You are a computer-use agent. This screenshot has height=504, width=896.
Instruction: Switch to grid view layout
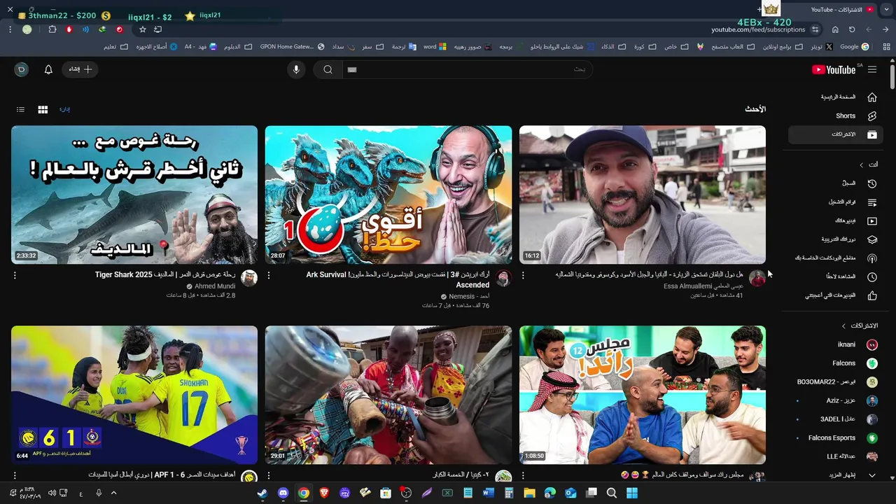point(43,110)
